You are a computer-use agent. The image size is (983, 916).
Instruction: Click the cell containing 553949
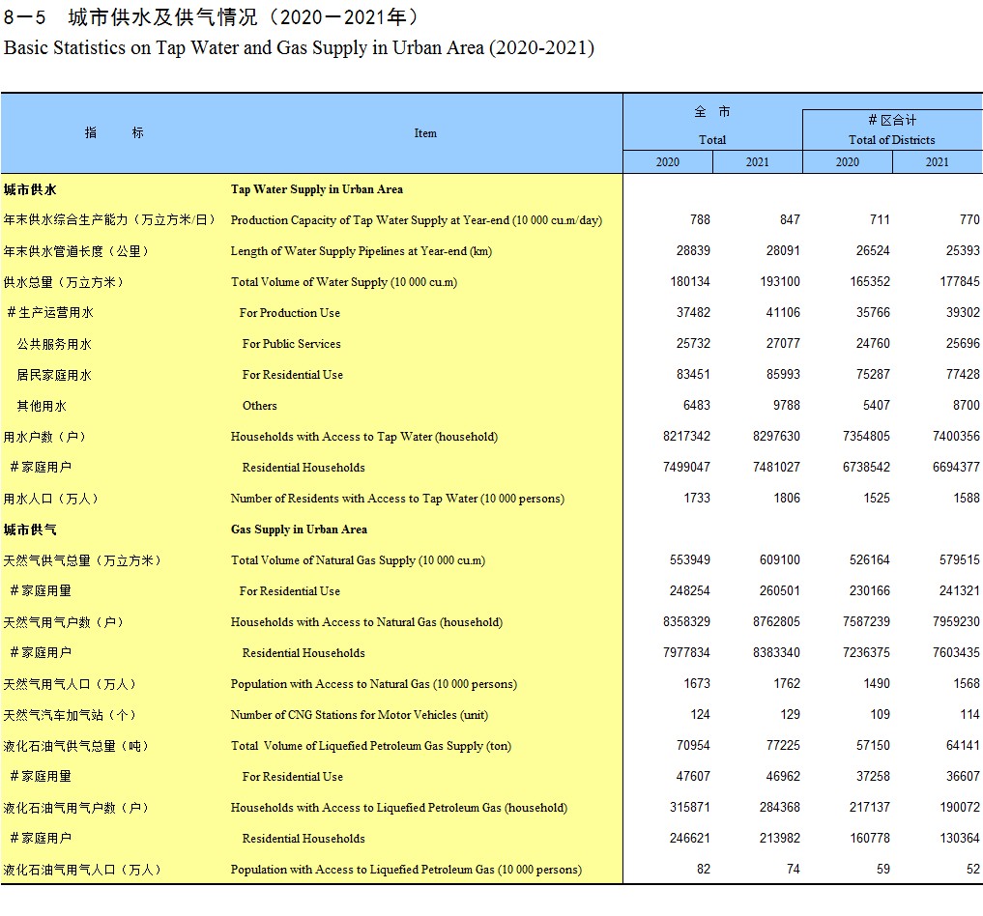690,560
